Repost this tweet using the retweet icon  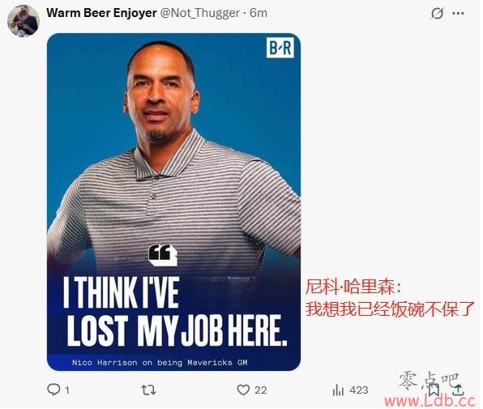click(148, 390)
